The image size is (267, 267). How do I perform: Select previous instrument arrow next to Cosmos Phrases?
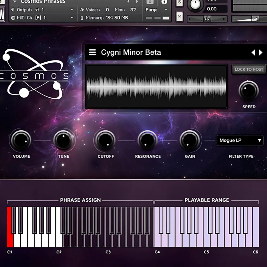pyautogui.click(x=128, y=2)
